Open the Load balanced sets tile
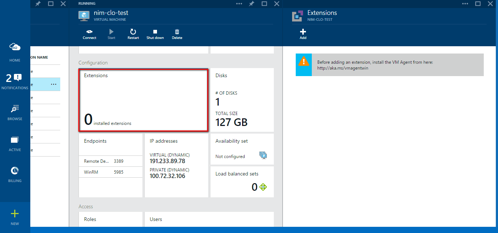 coord(242,181)
